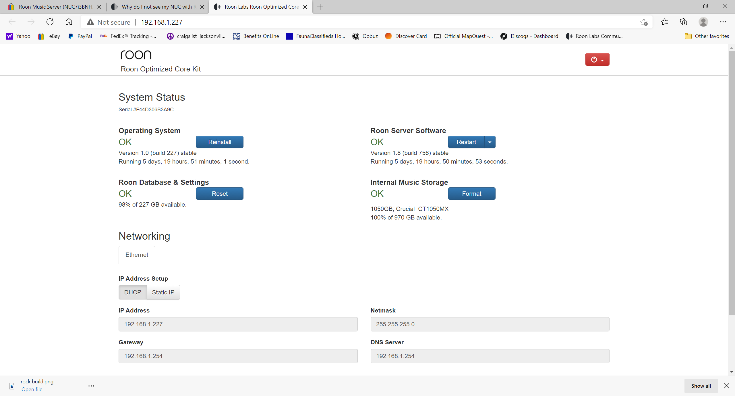Click the Not secure warning icon
The height and width of the screenshot is (396, 735).
90,22
